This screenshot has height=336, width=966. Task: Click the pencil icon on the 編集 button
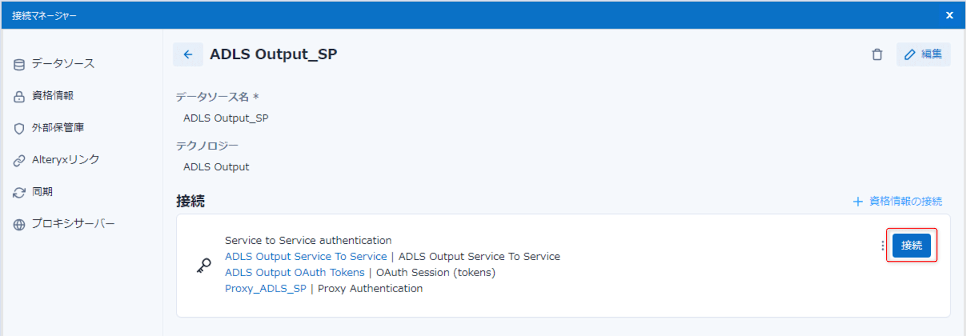(x=909, y=54)
